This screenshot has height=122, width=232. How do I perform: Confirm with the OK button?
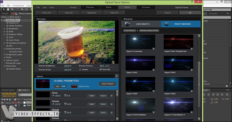click(x=190, y=13)
